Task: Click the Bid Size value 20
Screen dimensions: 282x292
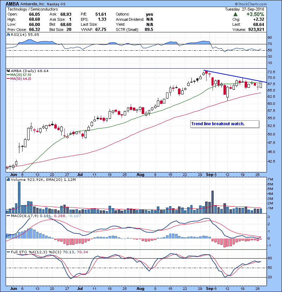Action: [69, 30]
